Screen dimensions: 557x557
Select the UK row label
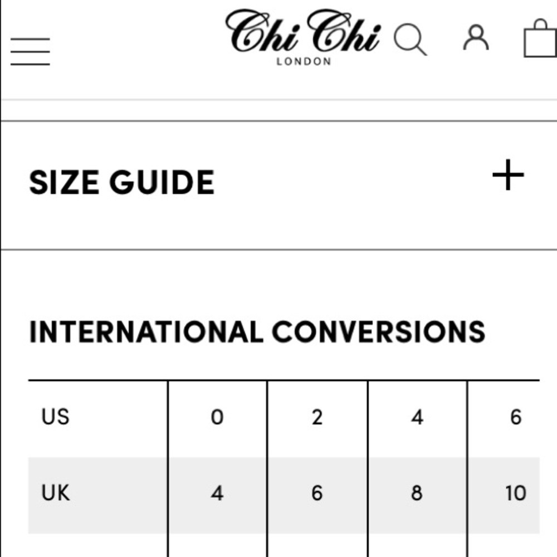[x=56, y=493]
